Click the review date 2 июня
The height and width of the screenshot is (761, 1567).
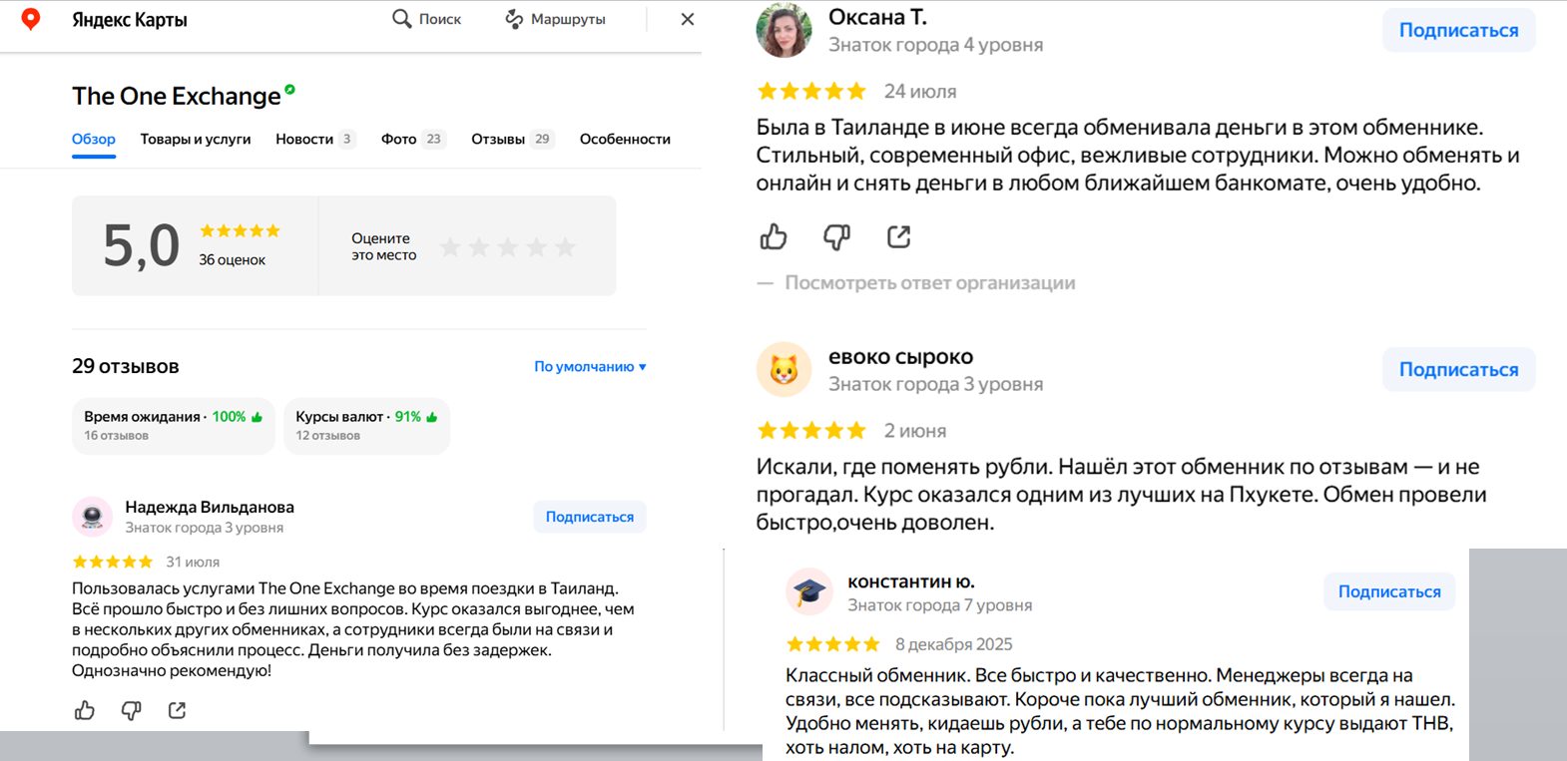point(915,431)
